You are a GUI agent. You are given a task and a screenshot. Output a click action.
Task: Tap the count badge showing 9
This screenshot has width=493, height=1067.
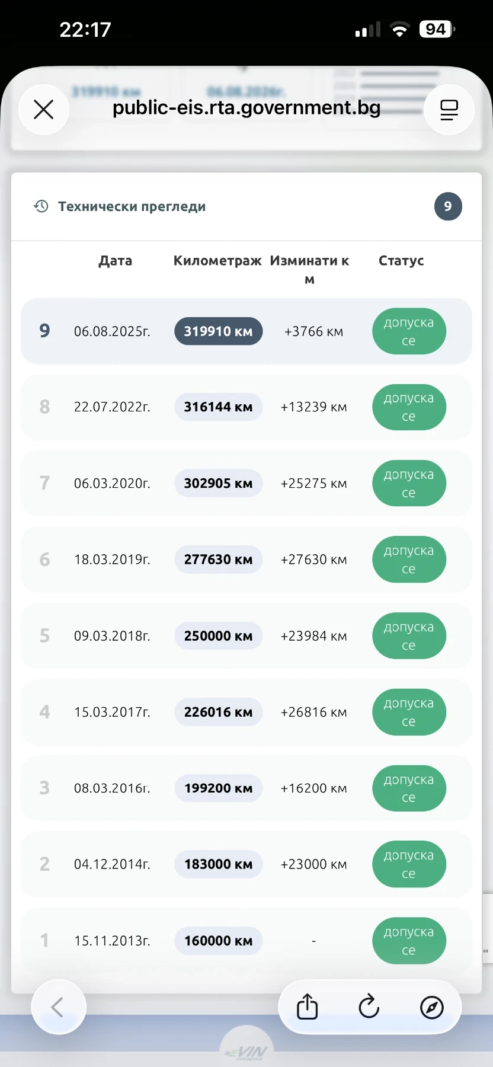447,206
